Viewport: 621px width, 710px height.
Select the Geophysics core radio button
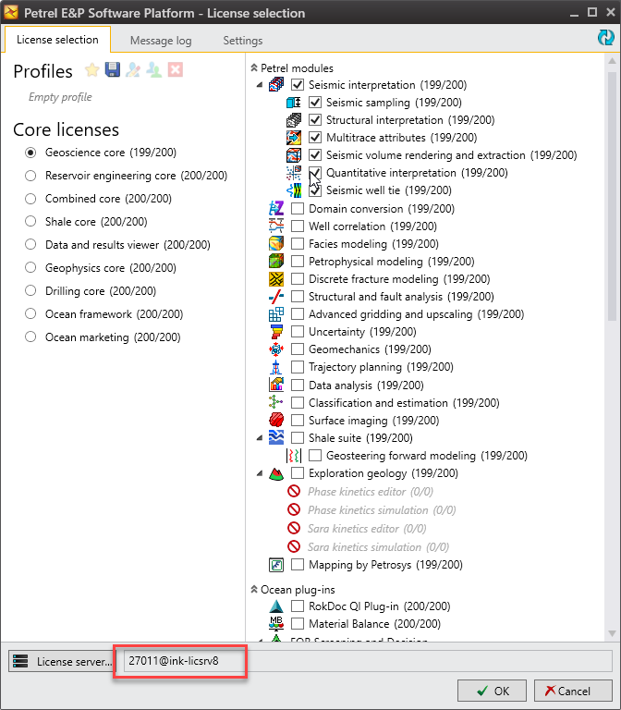point(30,267)
